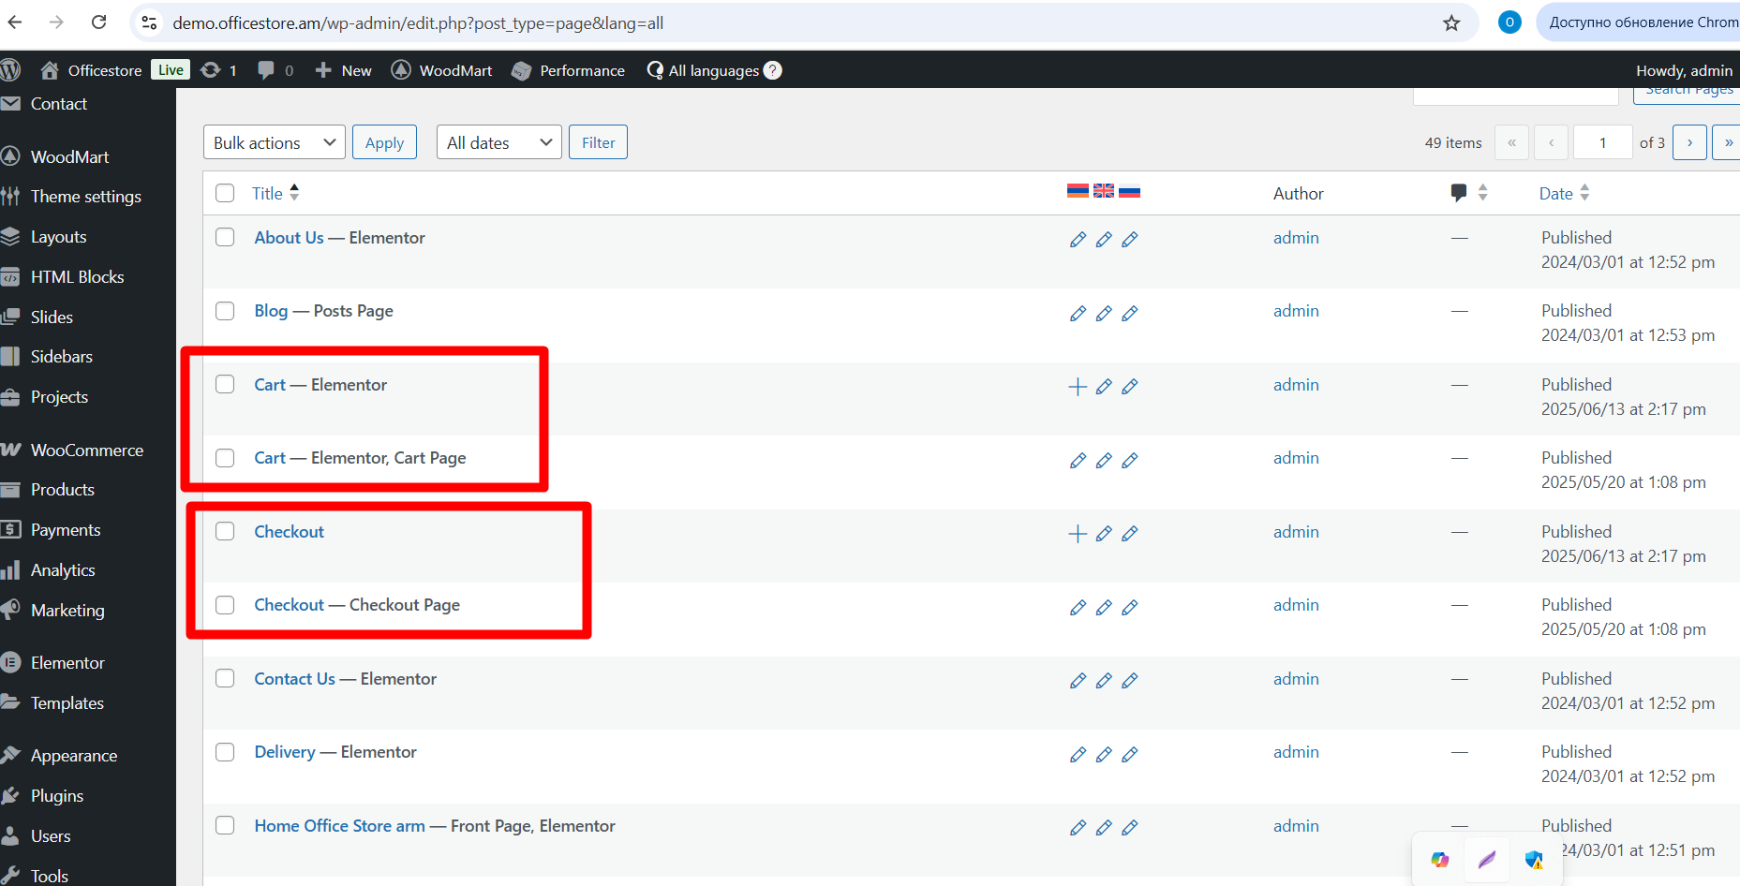Viewport: 1740px width, 886px height.
Task: Select the Cart — Elementor row checkbox
Action: 225,384
